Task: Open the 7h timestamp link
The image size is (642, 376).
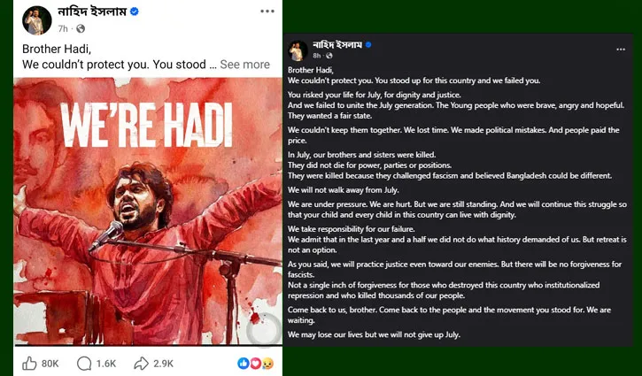Action: click(66, 28)
